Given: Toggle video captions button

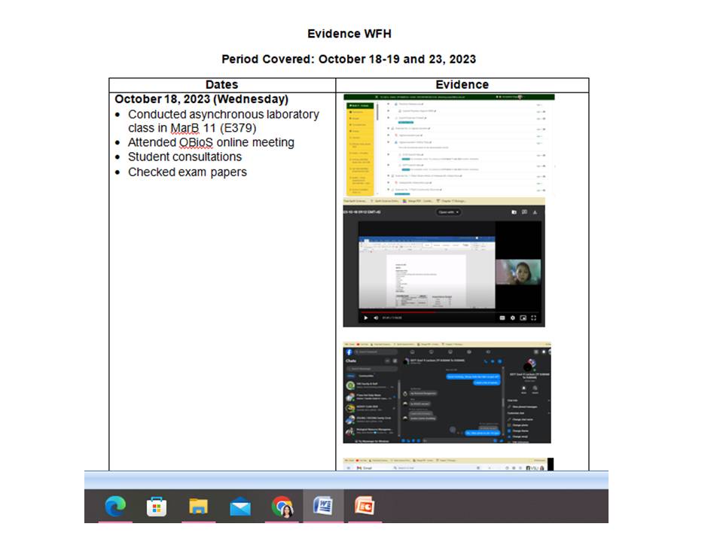Looking at the screenshot, I should pyautogui.click(x=502, y=318).
